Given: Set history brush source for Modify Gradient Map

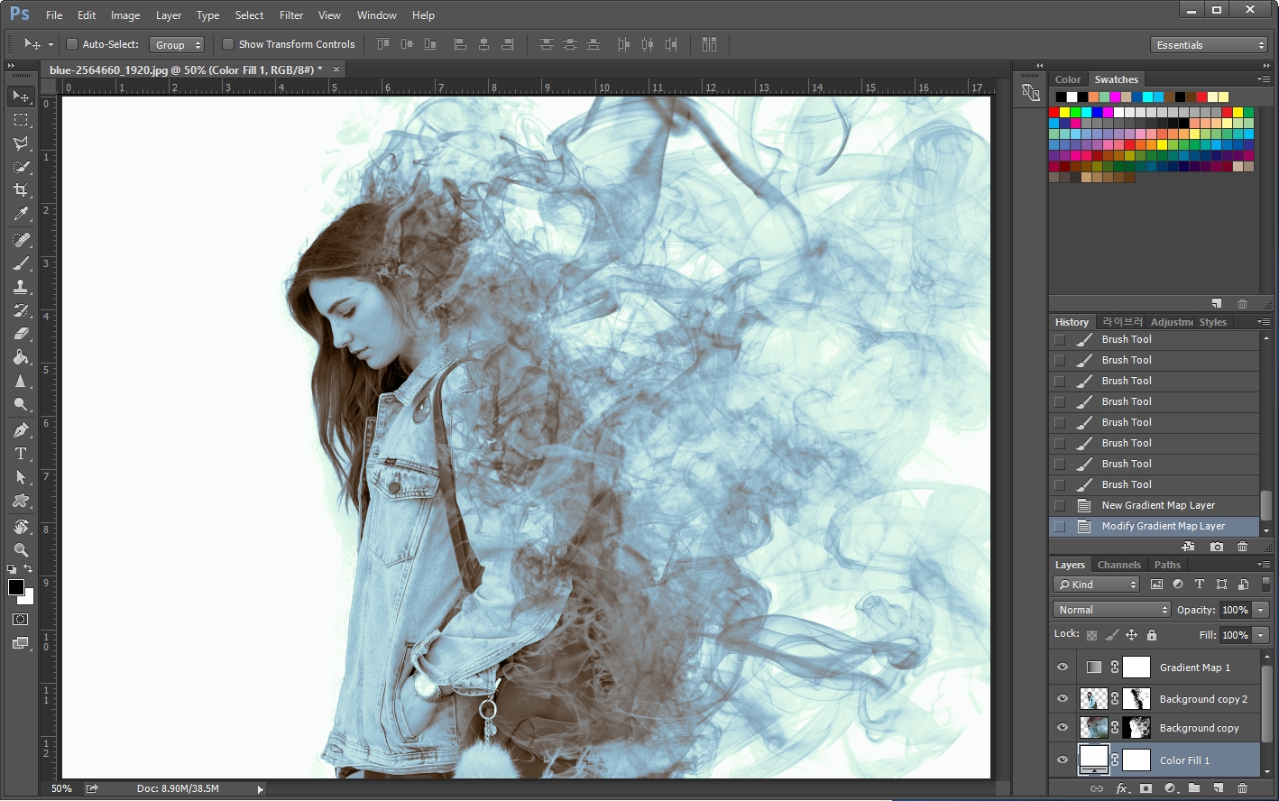Looking at the screenshot, I should [1060, 526].
